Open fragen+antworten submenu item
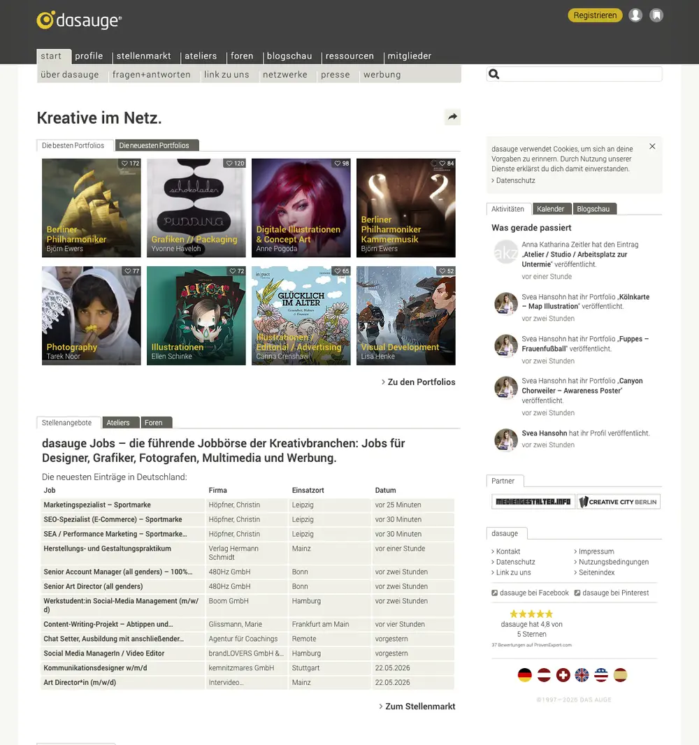699x745 pixels. coord(152,75)
